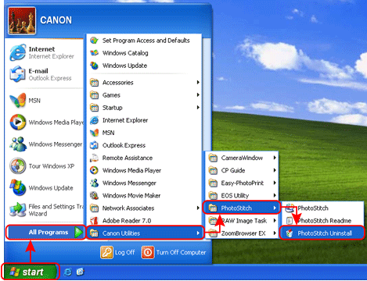Expand the Games submenu arrow
The height and width of the screenshot is (281, 367).
[x=198, y=95]
